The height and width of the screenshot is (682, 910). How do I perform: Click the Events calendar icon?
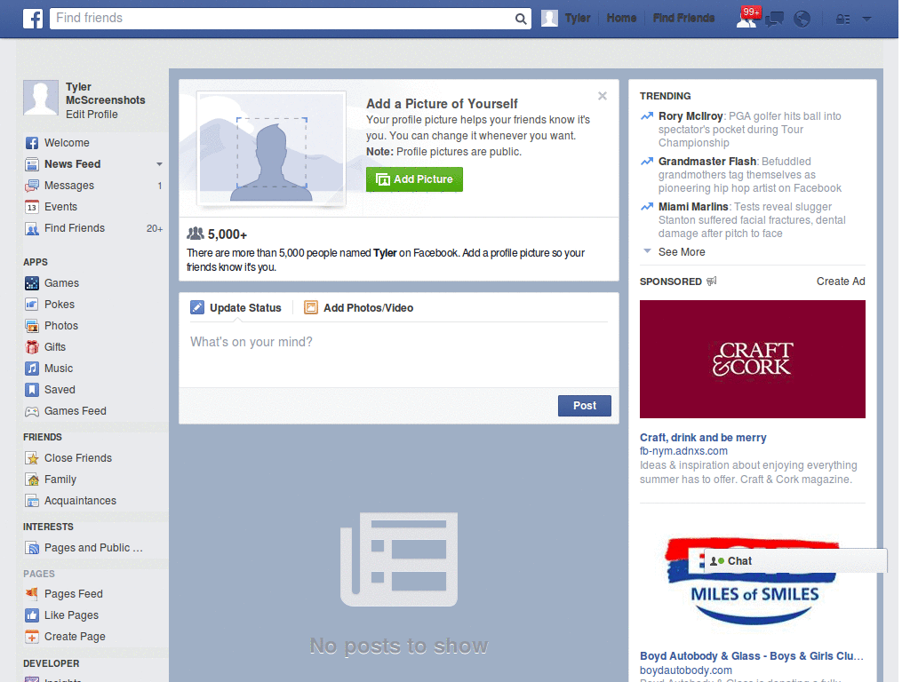tap(32, 207)
